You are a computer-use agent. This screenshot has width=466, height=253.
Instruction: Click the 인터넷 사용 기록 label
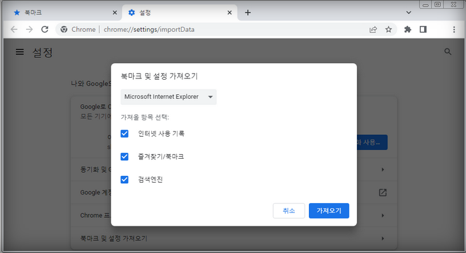161,133
